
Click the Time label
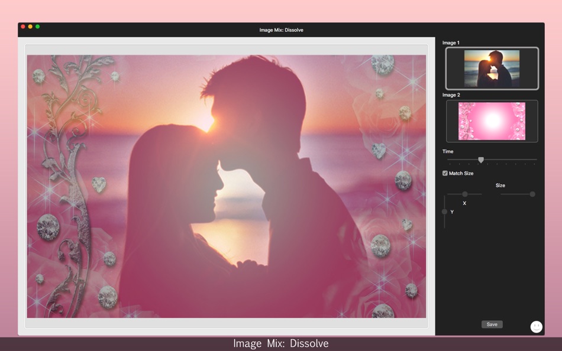click(448, 151)
